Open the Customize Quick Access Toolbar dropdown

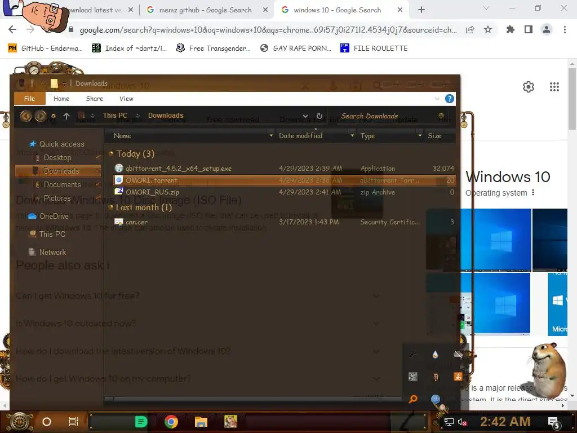(64, 84)
